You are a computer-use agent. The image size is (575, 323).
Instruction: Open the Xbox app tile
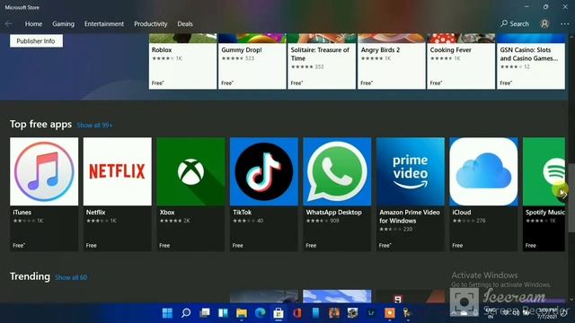190,194
